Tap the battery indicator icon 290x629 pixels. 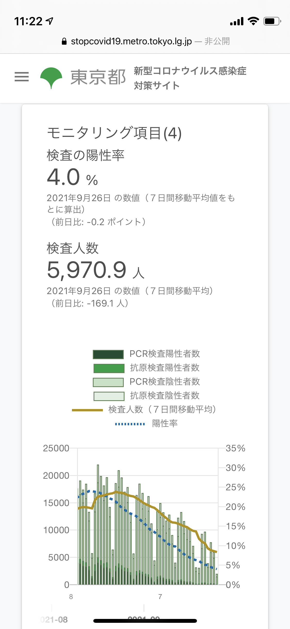pyautogui.click(x=272, y=21)
